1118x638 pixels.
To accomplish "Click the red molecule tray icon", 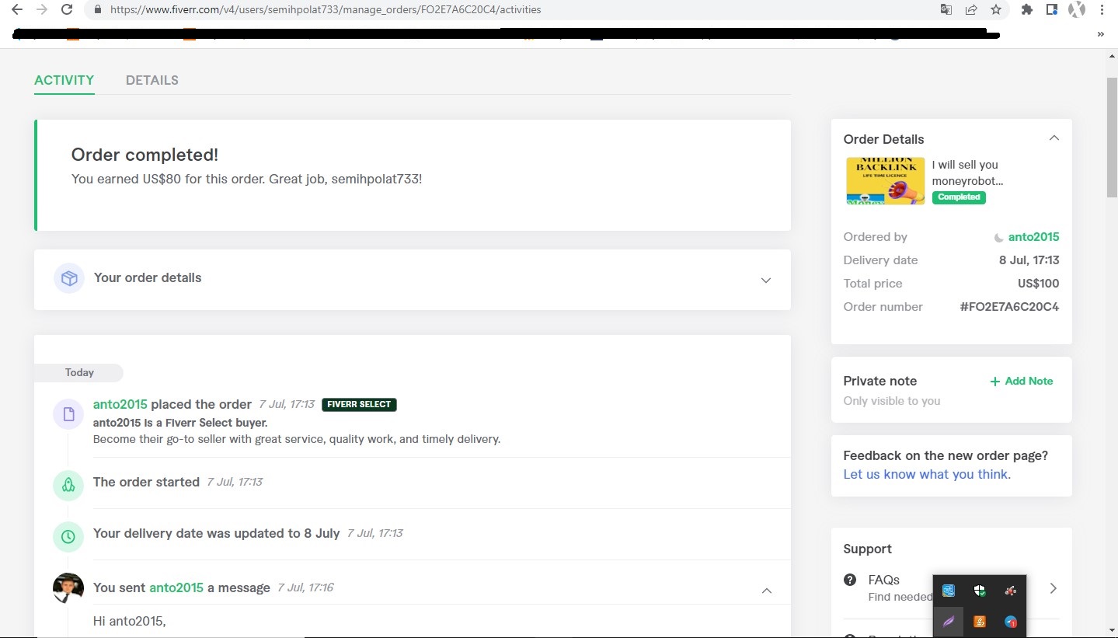I will point(1010,591).
